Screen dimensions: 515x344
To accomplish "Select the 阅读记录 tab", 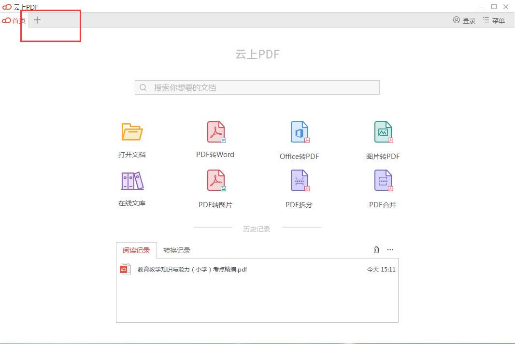I will 136,250.
